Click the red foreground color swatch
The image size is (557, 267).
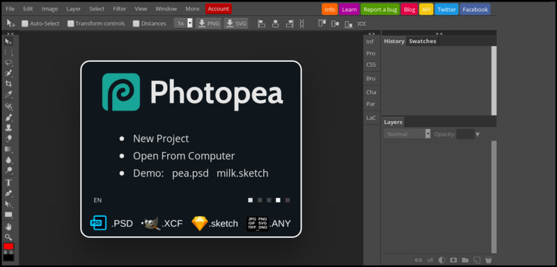pyautogui.click(x=8, y=246)
